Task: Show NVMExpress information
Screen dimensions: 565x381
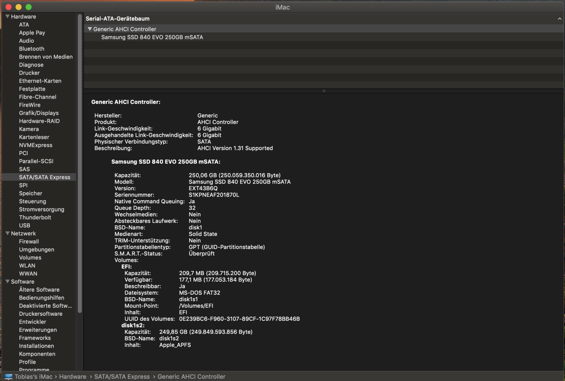Action: tap(36, 145)
